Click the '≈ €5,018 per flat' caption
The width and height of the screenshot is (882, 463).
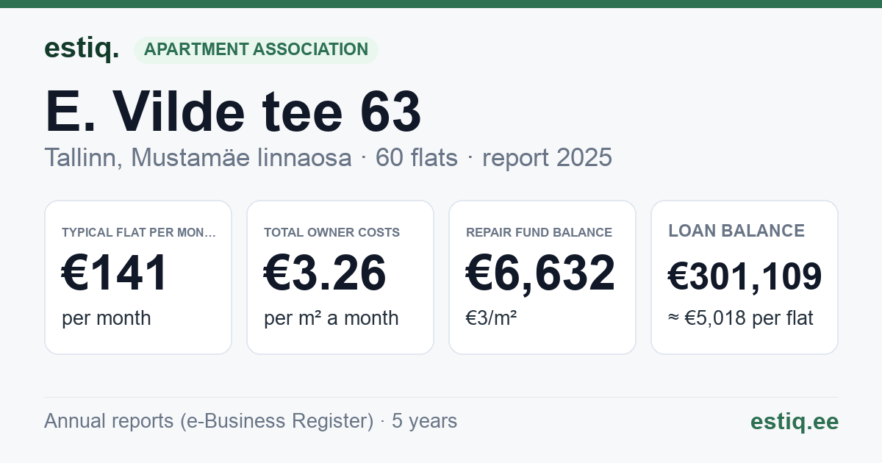click(741, 319)
